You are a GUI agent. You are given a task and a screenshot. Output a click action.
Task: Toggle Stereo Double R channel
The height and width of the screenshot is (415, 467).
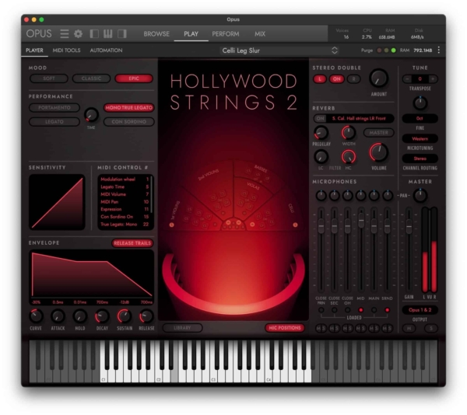(353, 79)
